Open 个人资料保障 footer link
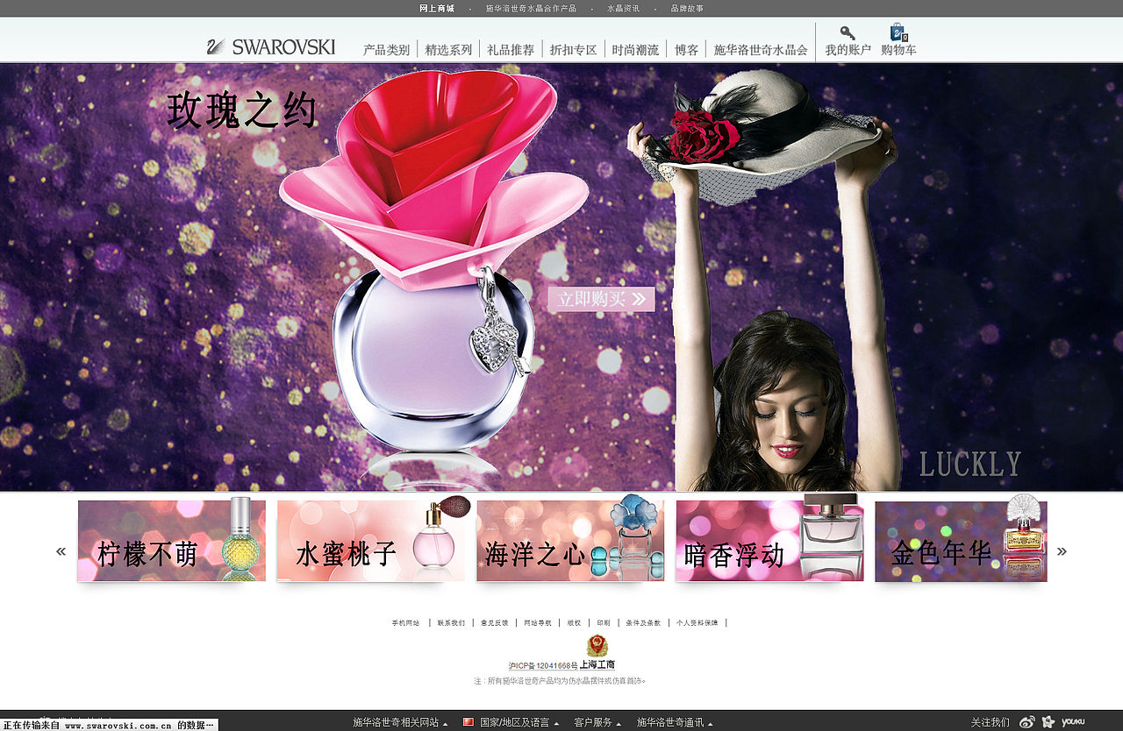 (x=697, y=623)
